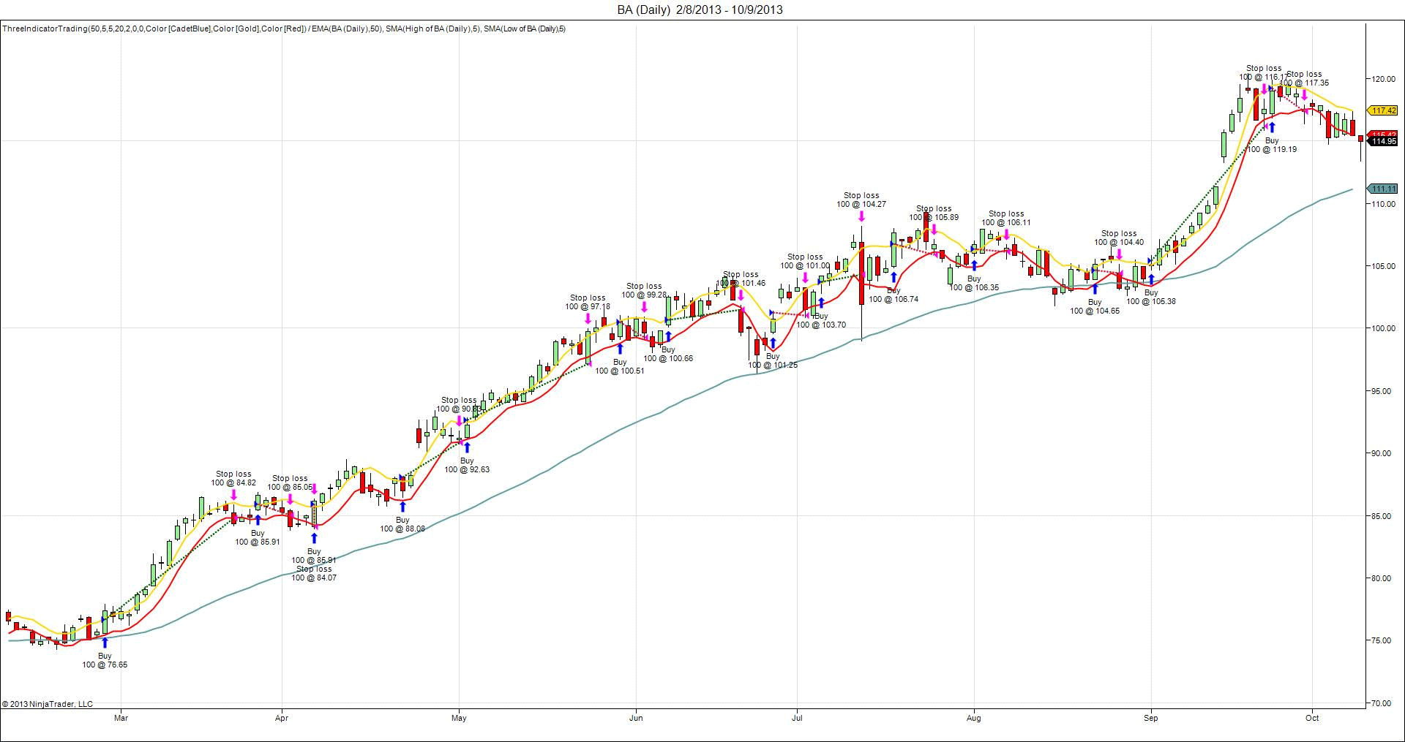Select the 'Jun' date axis label
Screen dimensions: 1405x742
pos(636,718)
